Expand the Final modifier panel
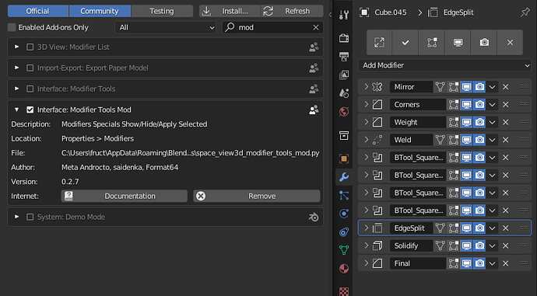 [x=366, y=263]
